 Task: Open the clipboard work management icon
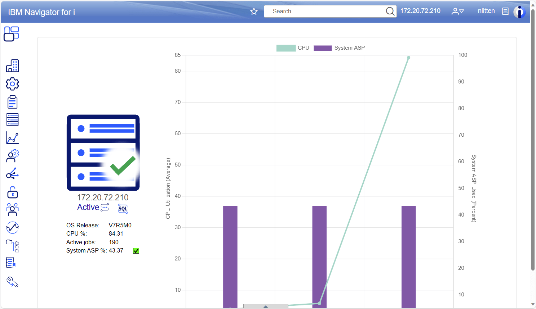[12, 102]
